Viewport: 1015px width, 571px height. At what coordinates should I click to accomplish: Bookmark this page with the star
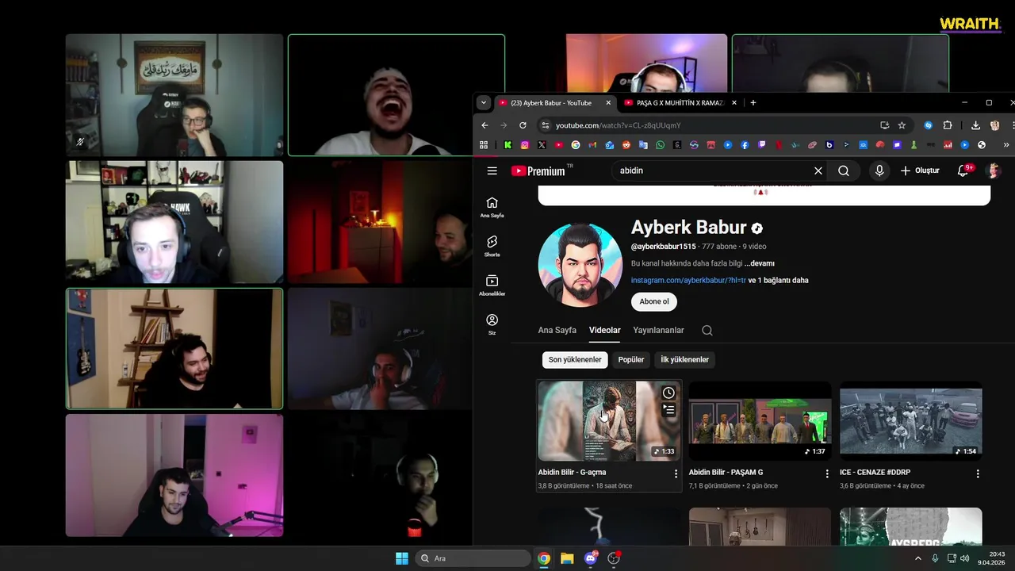[x=902, y=125]
